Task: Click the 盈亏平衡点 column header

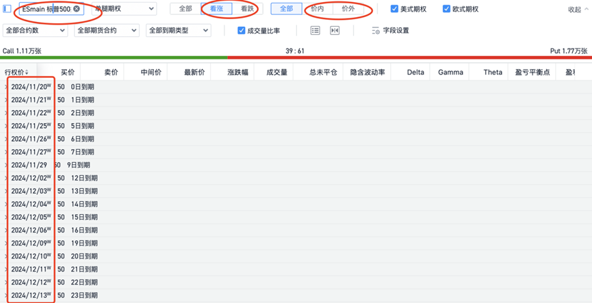Action: (x=532, y=73)
